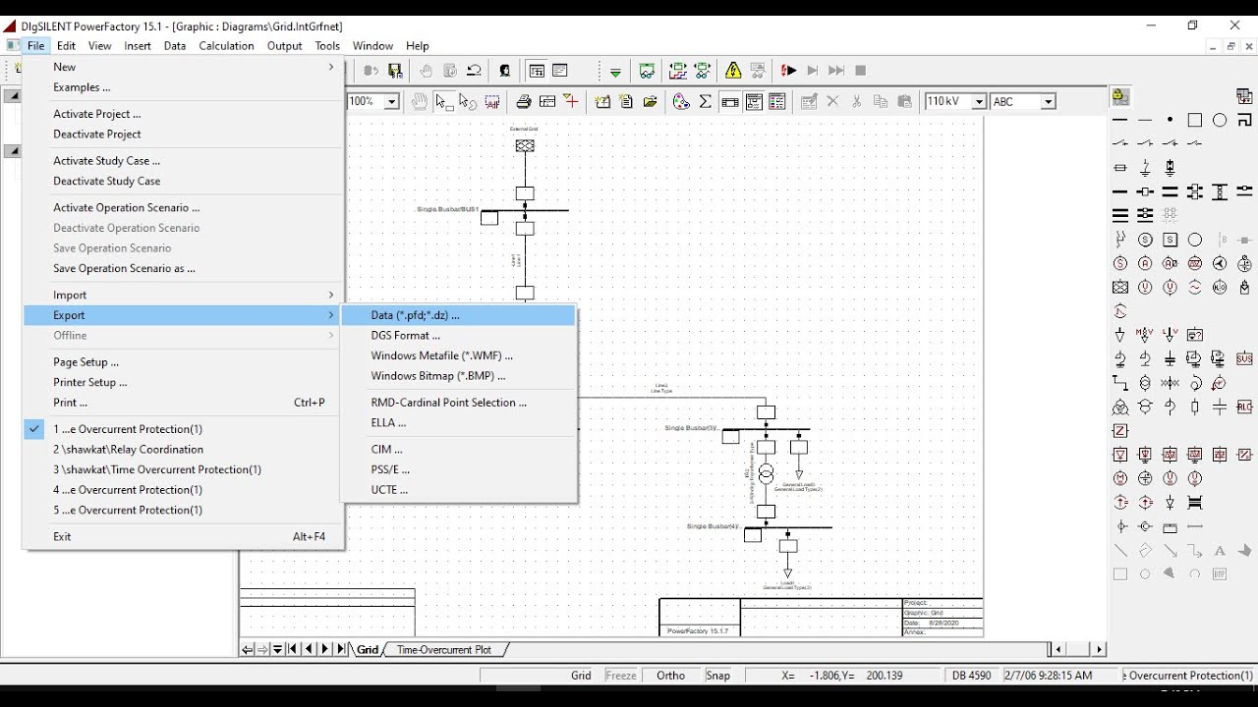The width and height of the screenshot is (1258, 707).
Task: Switch to the Grid diagram tab
Action: [368, 650]
